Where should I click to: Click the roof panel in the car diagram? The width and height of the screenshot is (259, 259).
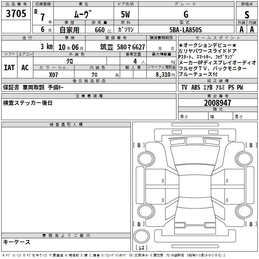click(195, 186)
